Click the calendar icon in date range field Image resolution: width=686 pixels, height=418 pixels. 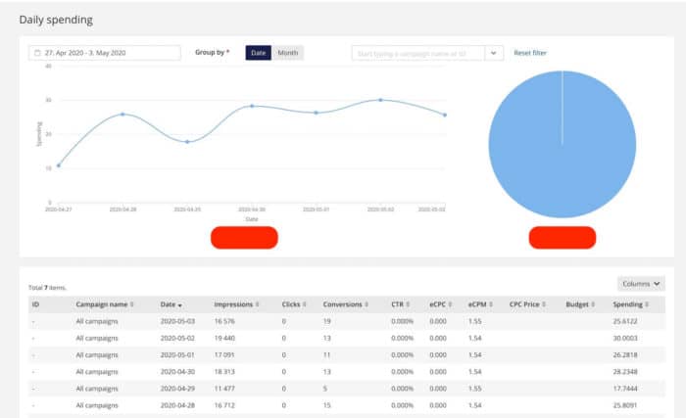[37, 53]
